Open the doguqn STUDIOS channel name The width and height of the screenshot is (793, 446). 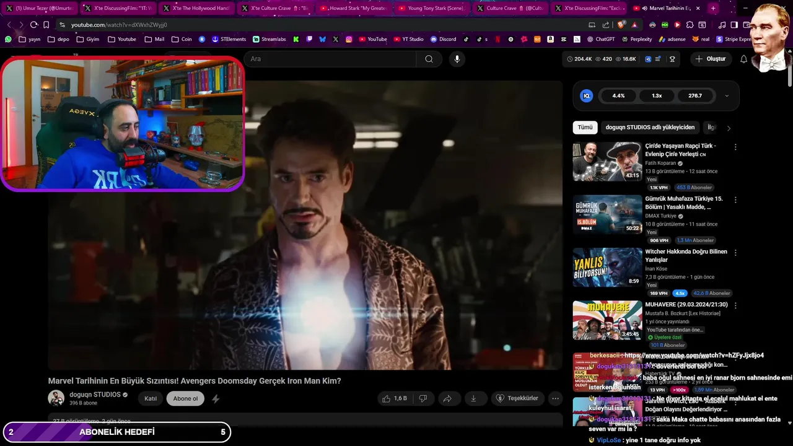(95, 395)
